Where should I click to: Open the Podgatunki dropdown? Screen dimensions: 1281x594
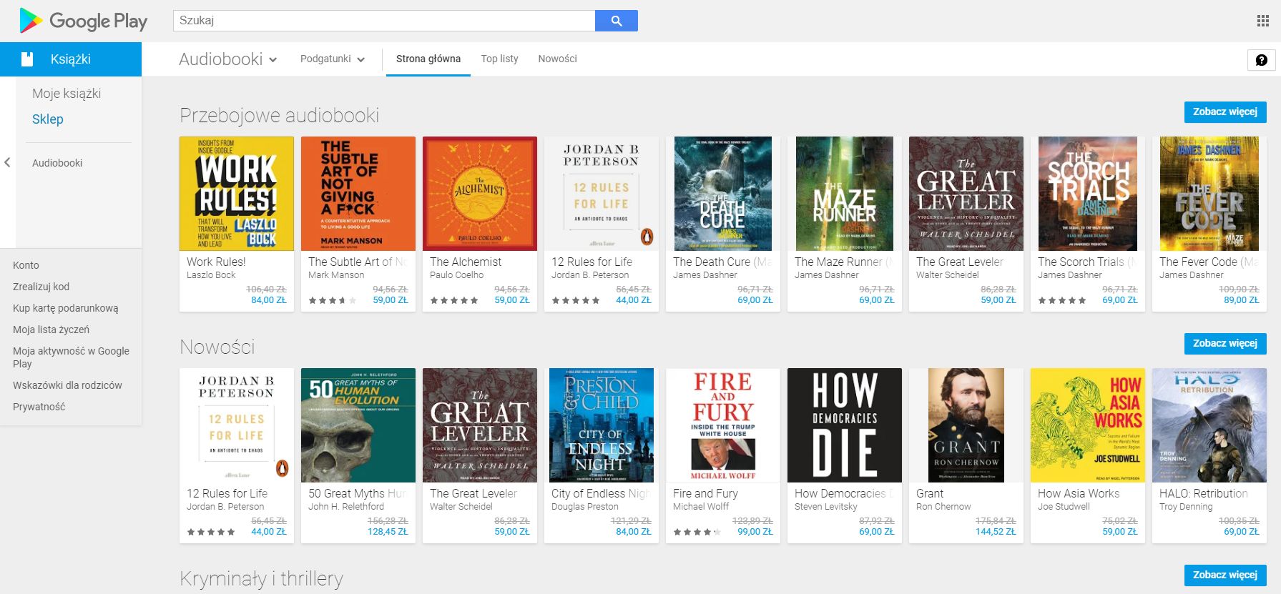coord(332,59)
